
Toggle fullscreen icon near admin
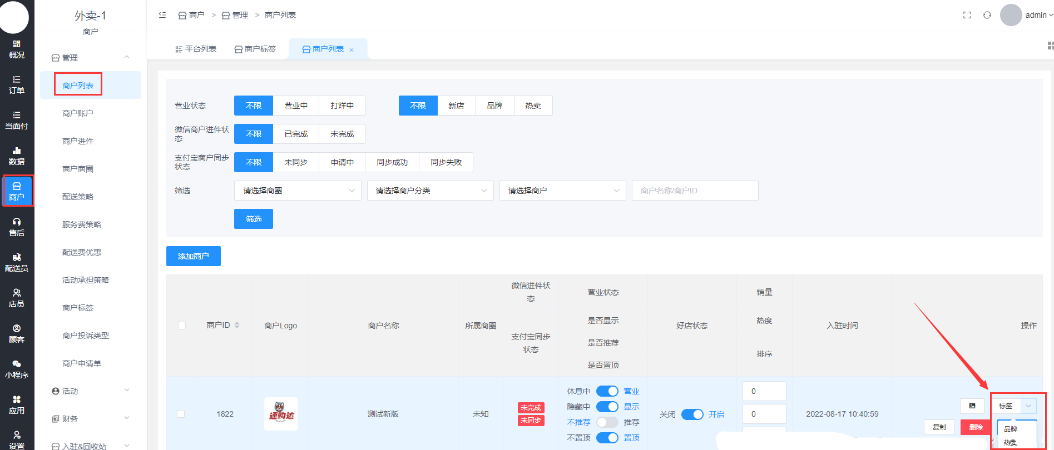pos(967,15)
